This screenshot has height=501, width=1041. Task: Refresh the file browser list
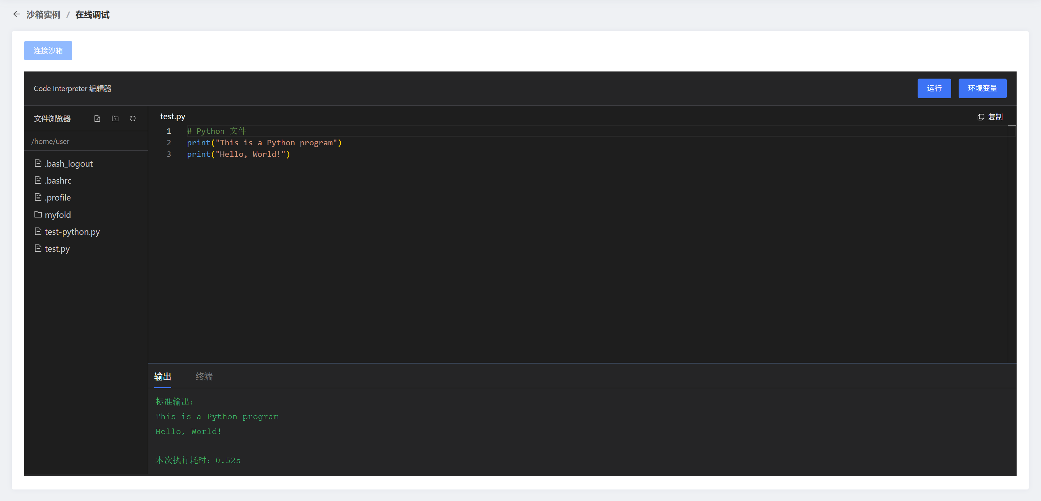pos(133,118)
